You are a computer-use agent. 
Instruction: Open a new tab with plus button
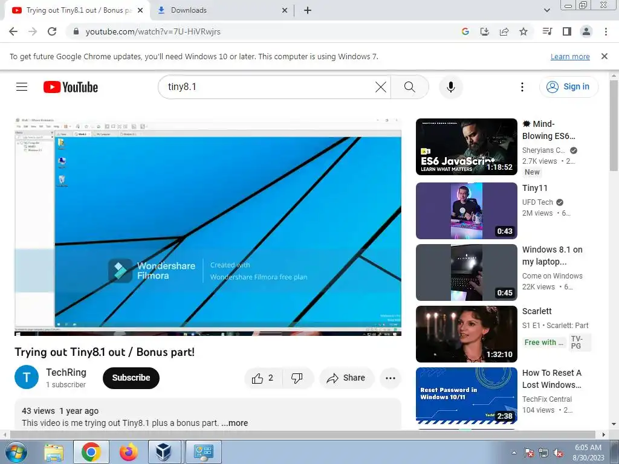click(x=308, y=10)
